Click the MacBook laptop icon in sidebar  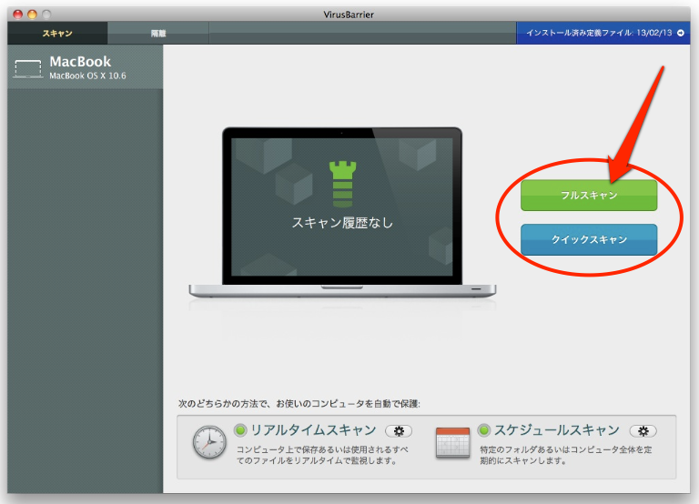pos(27,69)
